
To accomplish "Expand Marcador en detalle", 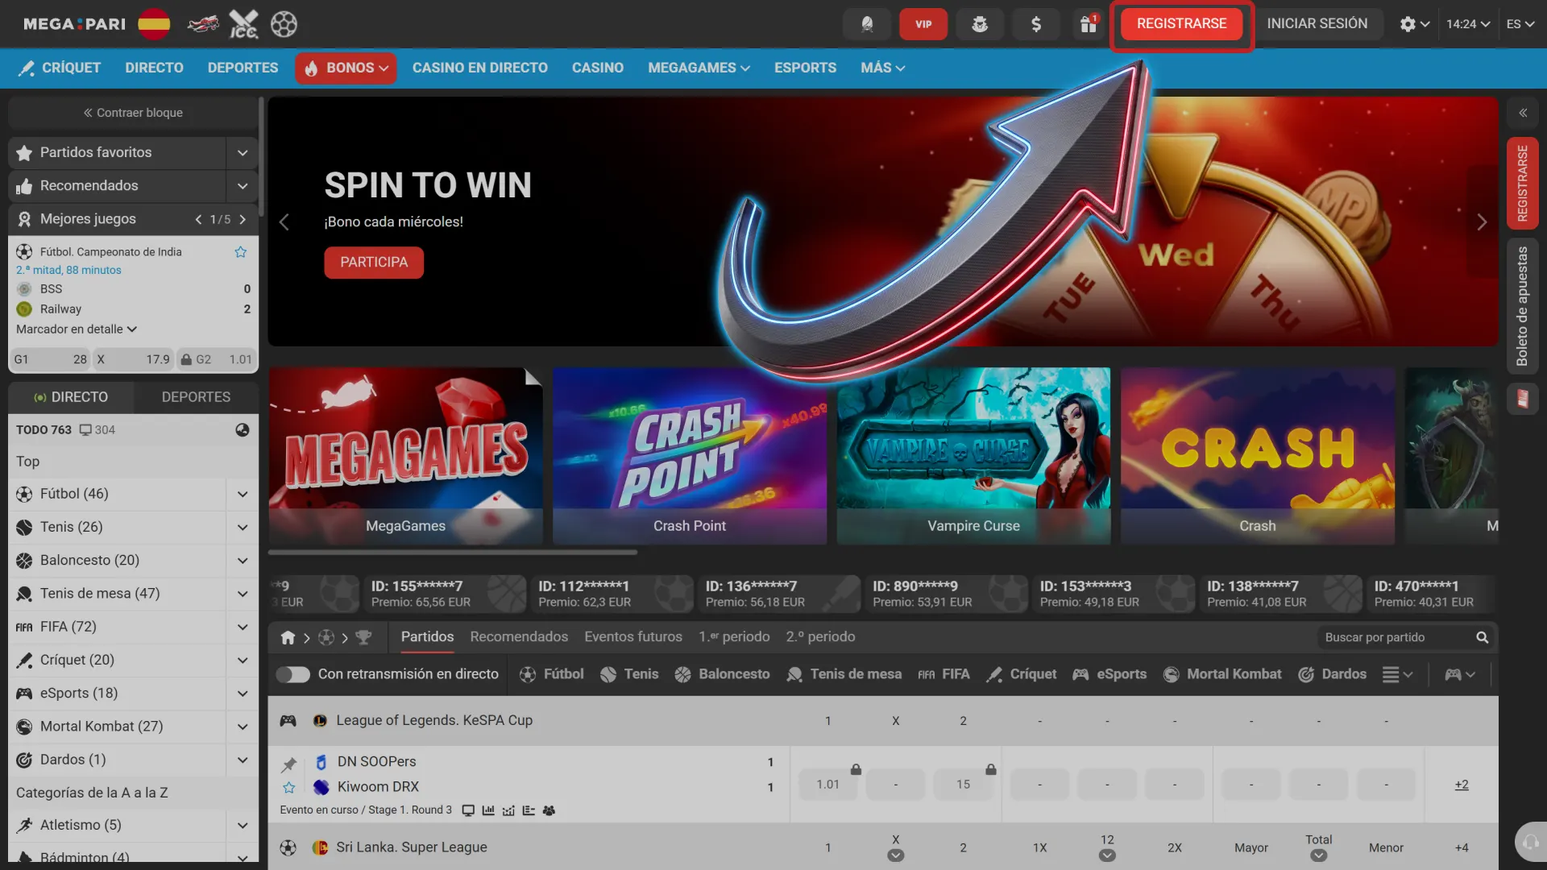I will pos(77,329).
